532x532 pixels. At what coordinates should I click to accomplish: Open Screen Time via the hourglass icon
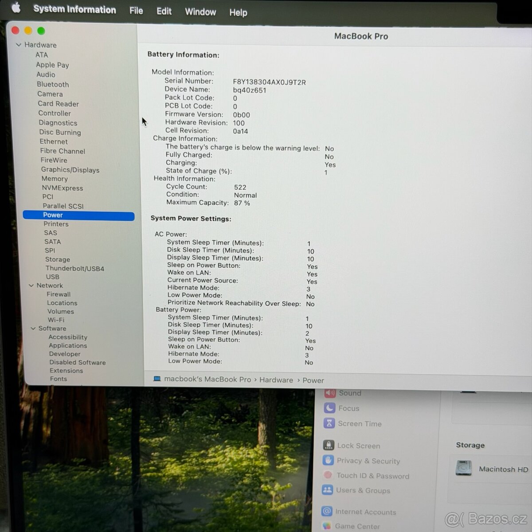point(329,423)
